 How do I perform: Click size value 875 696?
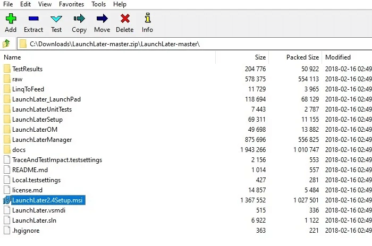coord(255,140)
